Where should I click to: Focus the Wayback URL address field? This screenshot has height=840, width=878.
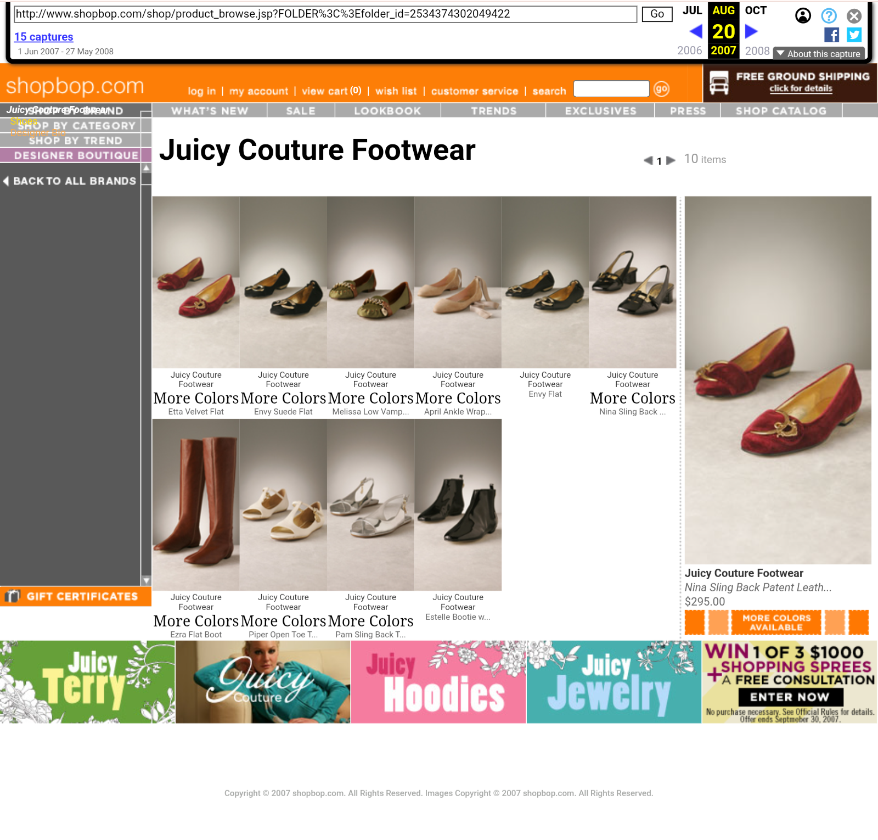pos(325,14)
